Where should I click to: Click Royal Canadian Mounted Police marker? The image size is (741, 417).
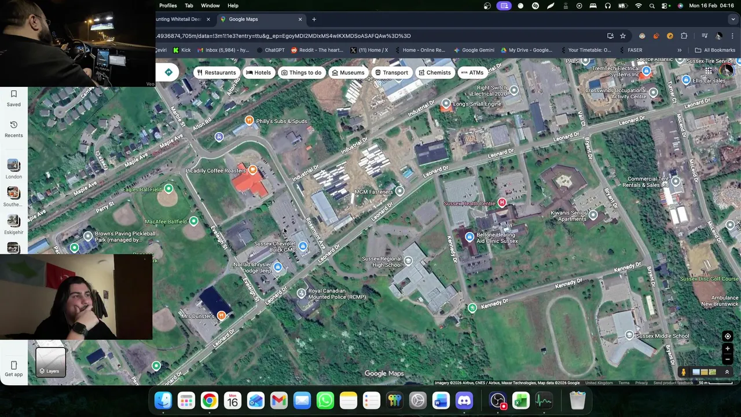tap(301, 293)
